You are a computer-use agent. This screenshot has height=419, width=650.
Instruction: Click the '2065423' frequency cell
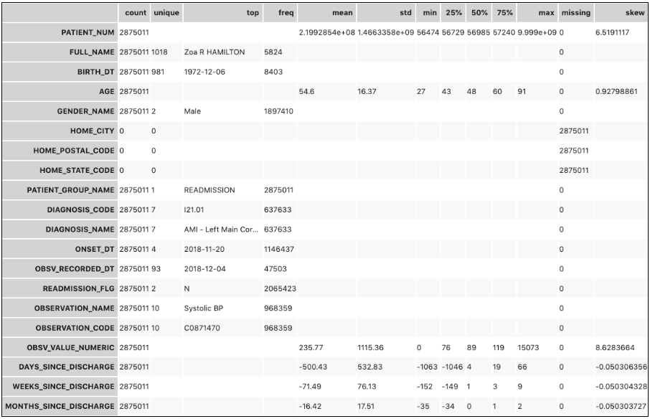coord(280,288)
